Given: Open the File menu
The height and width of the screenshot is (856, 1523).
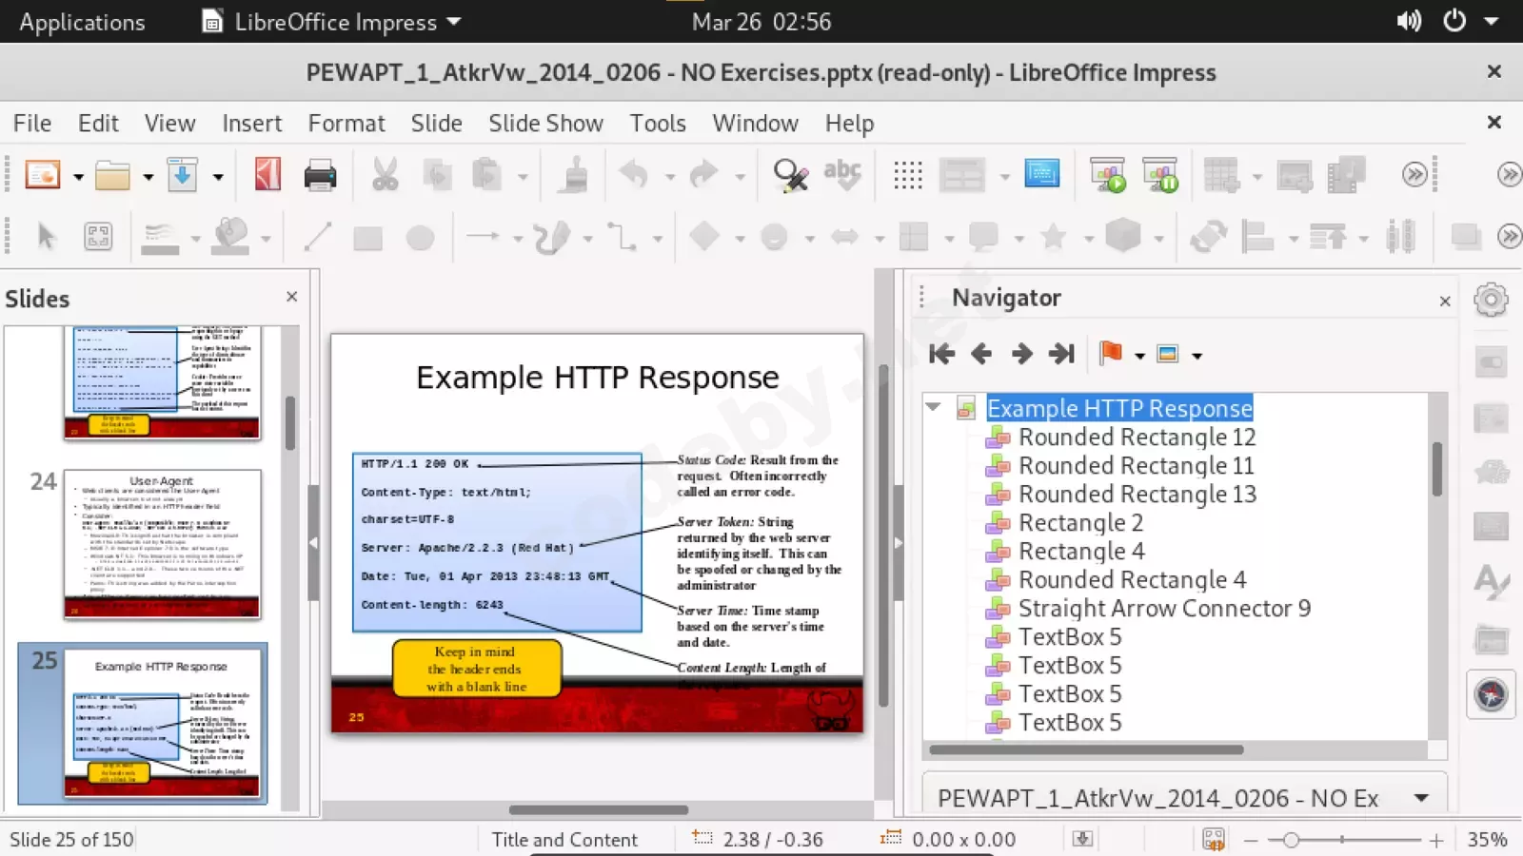Looking at the screenshot, I should (32, 124).
